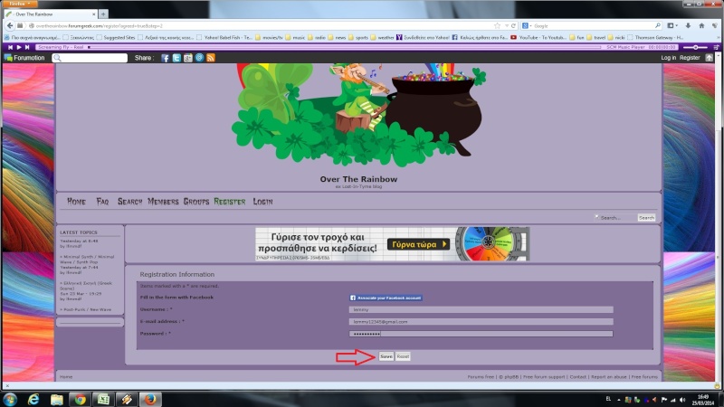The width and height of the screenshot is (724, 407).
Task: Launch Internet Explorer from the taskbar
Action: tap(33, 400)
